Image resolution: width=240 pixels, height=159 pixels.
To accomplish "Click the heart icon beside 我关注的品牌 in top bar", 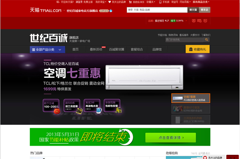I will pos(110,2).
